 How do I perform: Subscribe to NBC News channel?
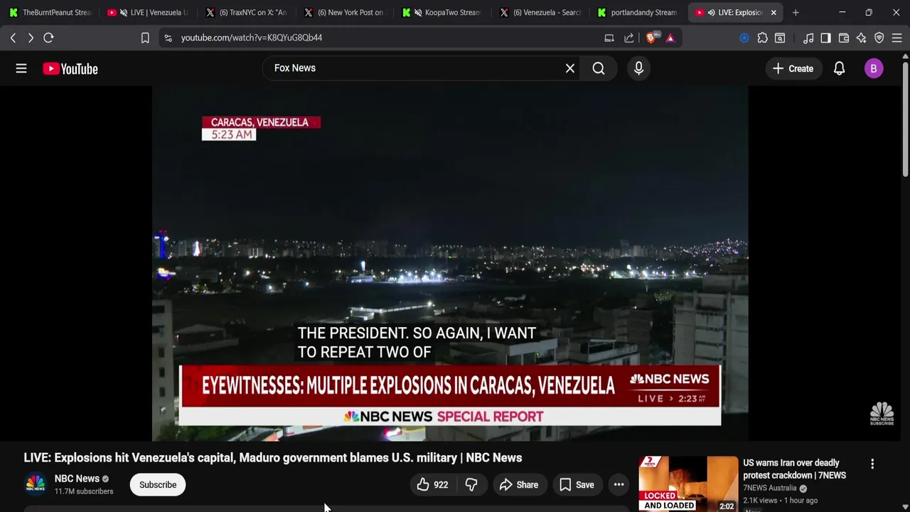(x=158, y=485)
